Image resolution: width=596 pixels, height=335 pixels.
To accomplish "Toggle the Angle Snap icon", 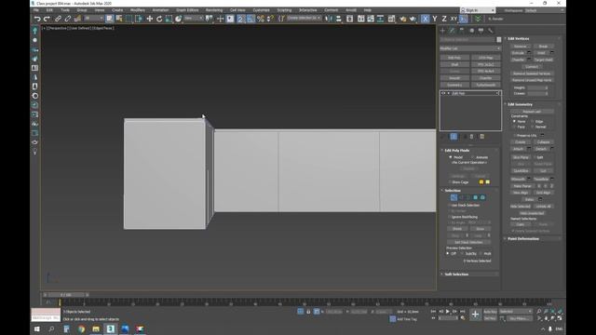I will (251, 19).
